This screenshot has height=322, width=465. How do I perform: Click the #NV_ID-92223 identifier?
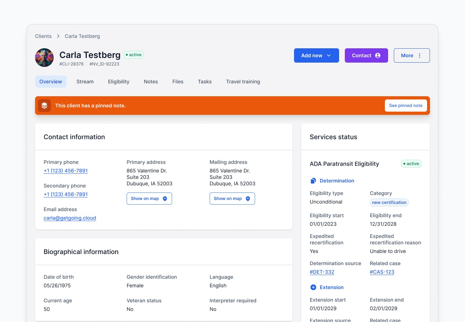click(x=104, y=64)
